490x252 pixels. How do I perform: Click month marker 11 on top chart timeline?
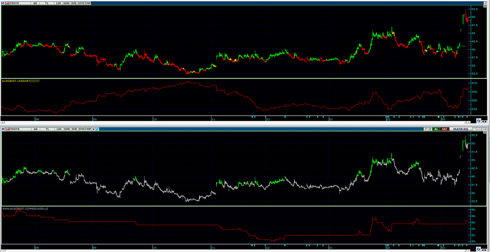pos(214,119)
